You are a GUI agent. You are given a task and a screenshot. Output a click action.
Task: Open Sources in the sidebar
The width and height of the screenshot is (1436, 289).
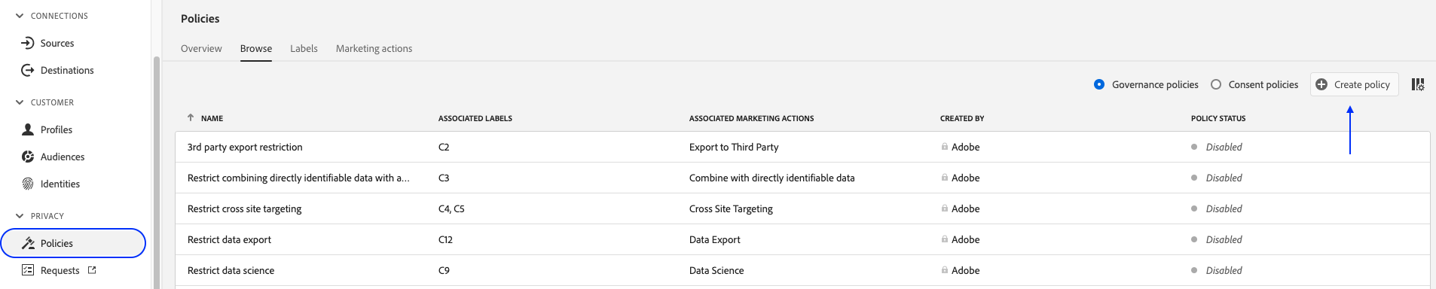pos(57,43)
